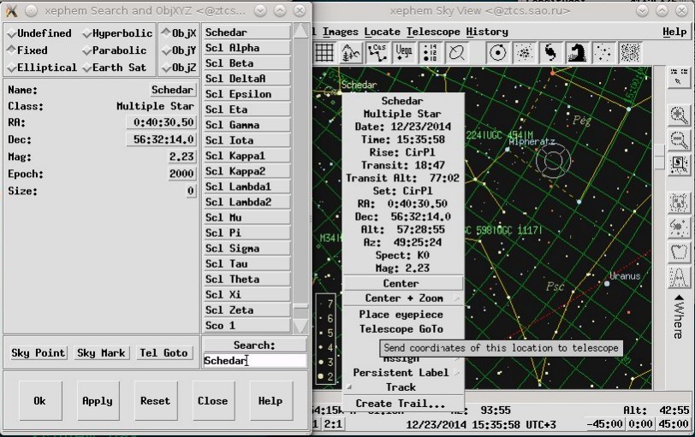Screen dimensions: 695x437
Task: Choose Place eyepiece in popup menu
Action: (403, 315)
